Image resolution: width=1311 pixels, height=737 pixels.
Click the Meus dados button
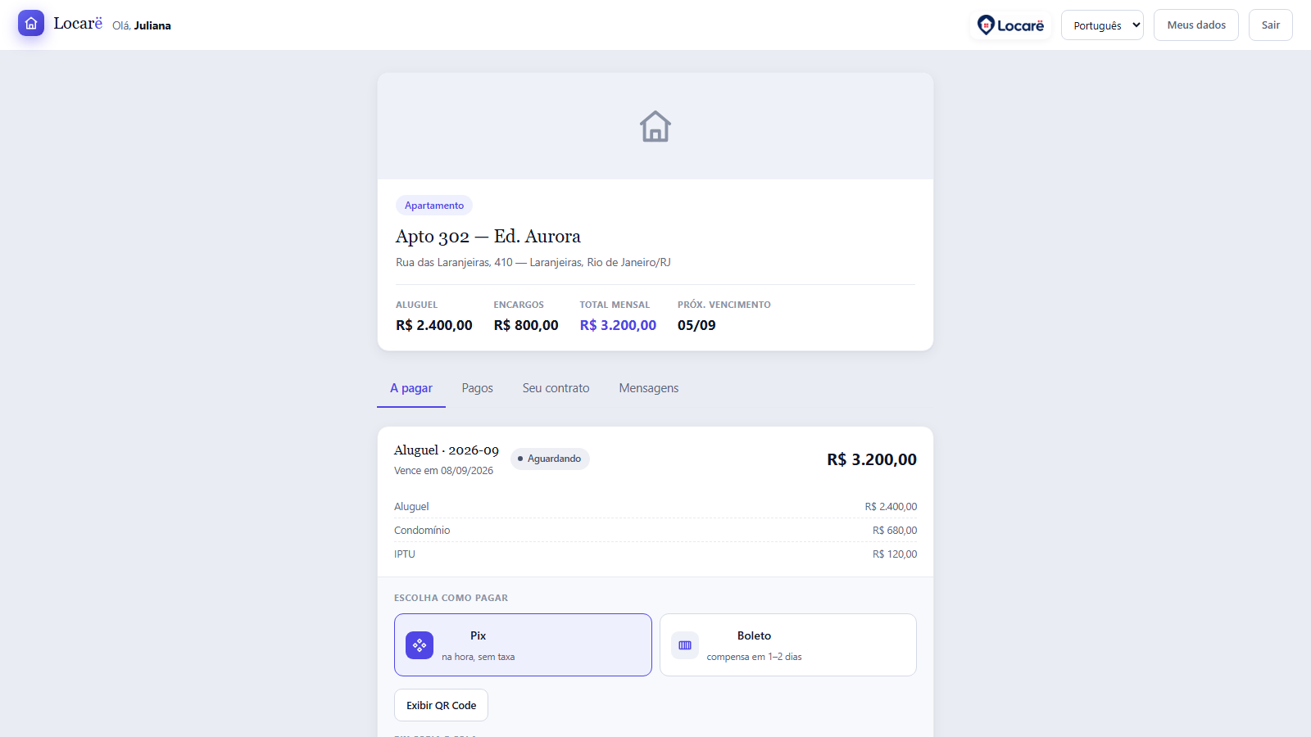coord(1196,25)
